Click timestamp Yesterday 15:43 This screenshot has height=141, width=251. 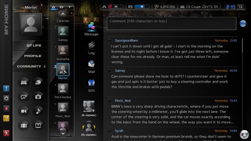tap(226, 101)
